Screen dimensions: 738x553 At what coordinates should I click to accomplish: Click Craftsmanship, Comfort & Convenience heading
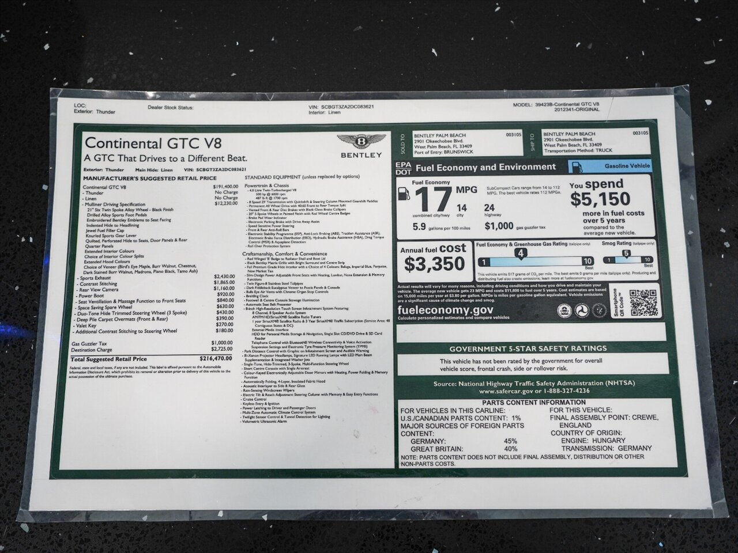(x=285, y=253)
